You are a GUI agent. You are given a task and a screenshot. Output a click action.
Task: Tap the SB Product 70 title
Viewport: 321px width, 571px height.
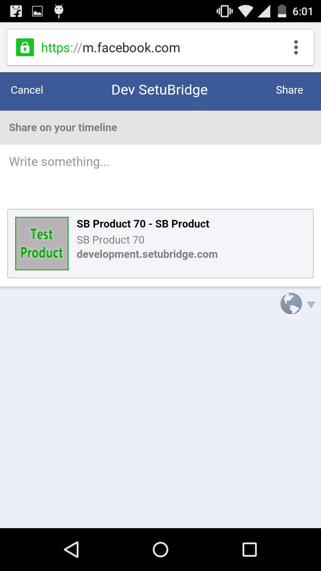(x=143, y=224)
